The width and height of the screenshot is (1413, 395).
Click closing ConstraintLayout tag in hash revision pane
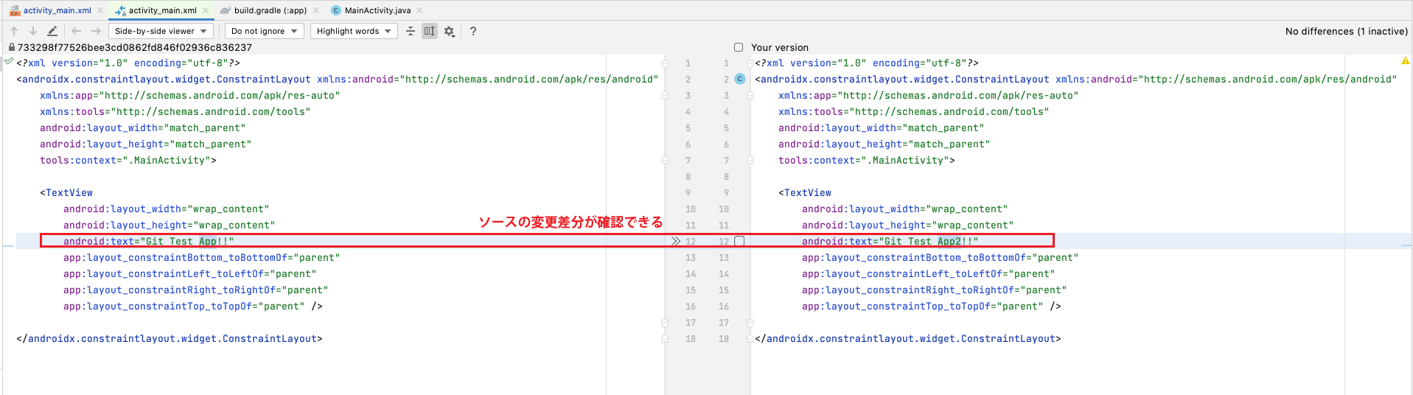click(169, 338)
